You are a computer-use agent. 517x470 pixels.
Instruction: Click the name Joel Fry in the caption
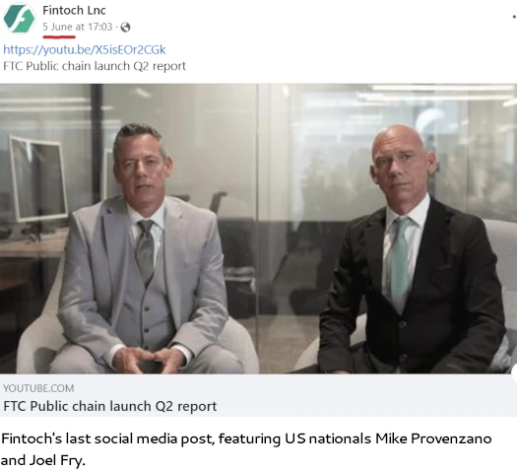pyautogui.click(x=57, y=460)
